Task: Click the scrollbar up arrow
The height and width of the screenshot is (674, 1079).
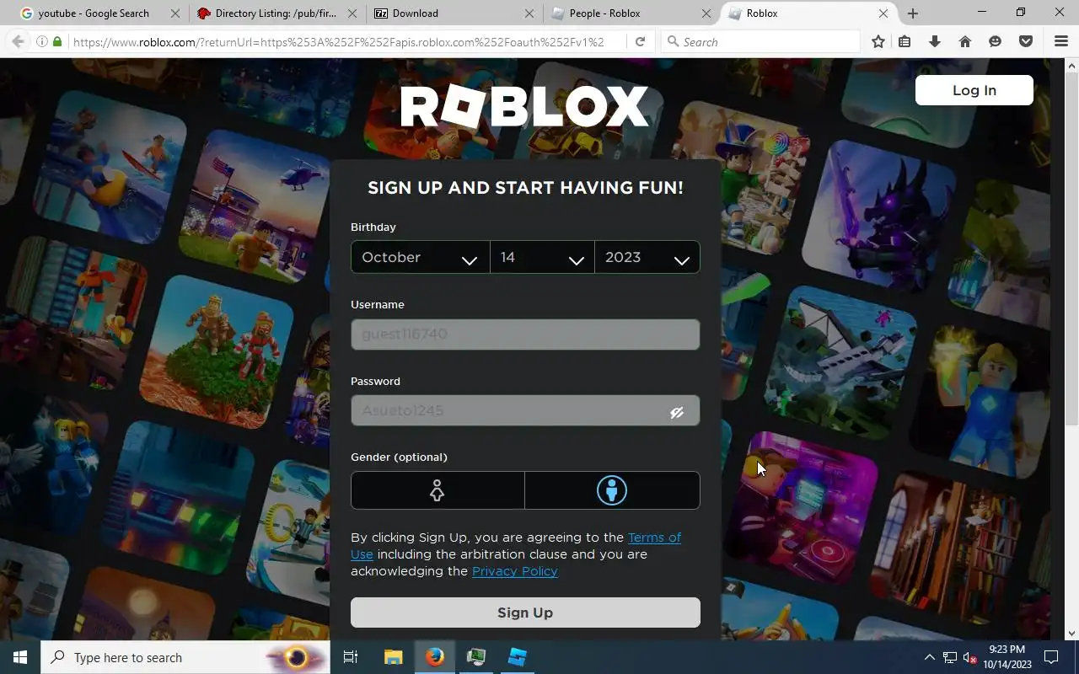Action: click(1072, 65)
